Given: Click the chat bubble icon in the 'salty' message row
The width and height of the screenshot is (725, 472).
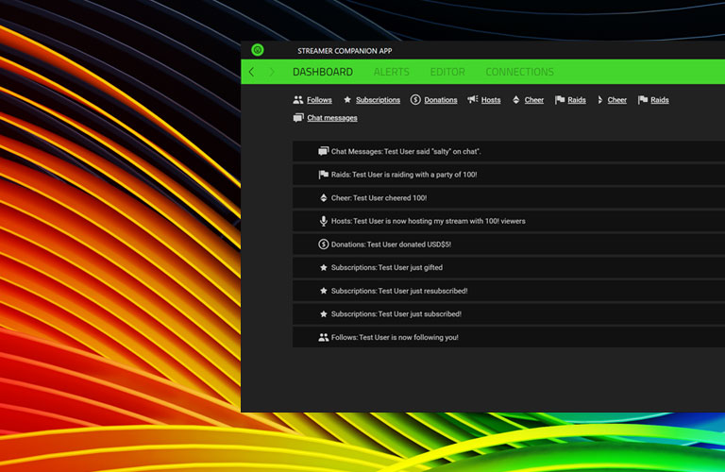Looking at the screenshot, I should pos(323,151).
